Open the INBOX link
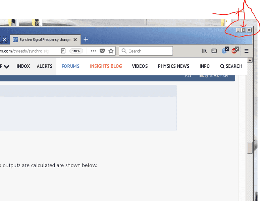260x201 pixels. [23, 66]
